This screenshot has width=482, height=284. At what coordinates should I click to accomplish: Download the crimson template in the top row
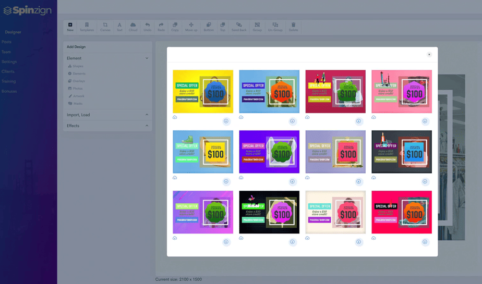click(359, 121)
